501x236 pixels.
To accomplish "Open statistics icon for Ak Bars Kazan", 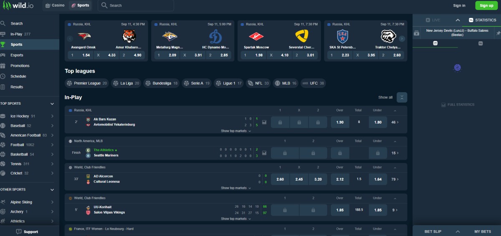I will point(264,122).
